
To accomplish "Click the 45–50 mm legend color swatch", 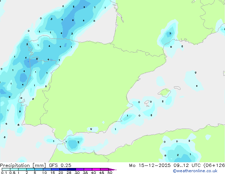I will [104, 169].
